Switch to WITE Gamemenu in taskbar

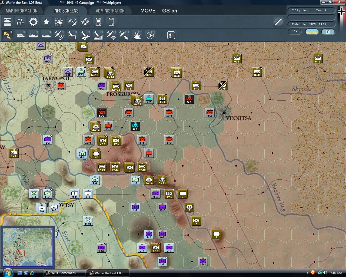click(x=64, y=273)
